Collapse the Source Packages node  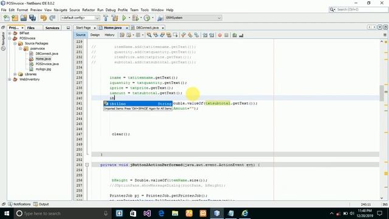[x=15, y=43]
